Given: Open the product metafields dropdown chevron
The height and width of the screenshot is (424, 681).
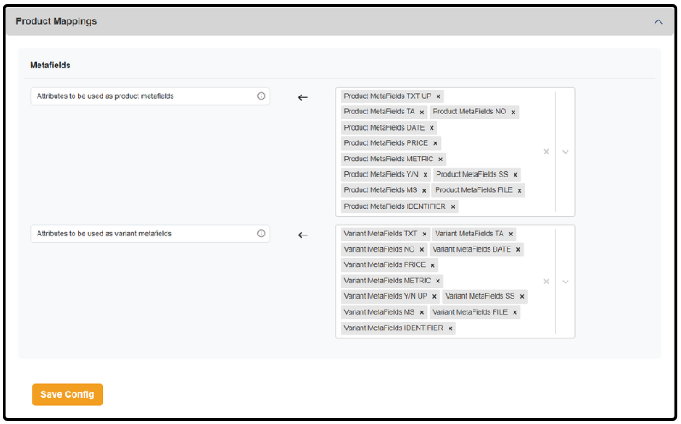Looking at the screenshot, I should click(566, 152).
